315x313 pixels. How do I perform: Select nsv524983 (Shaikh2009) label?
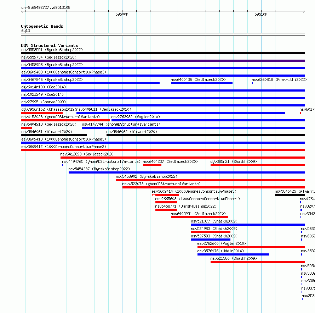214,229
